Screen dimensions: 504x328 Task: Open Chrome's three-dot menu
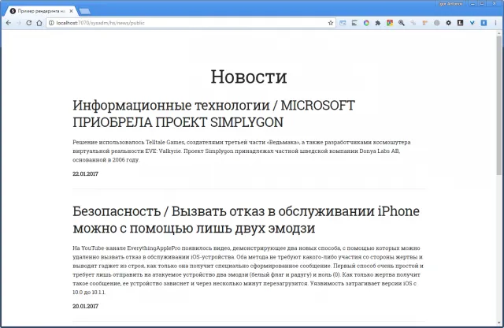pos(496,23)
